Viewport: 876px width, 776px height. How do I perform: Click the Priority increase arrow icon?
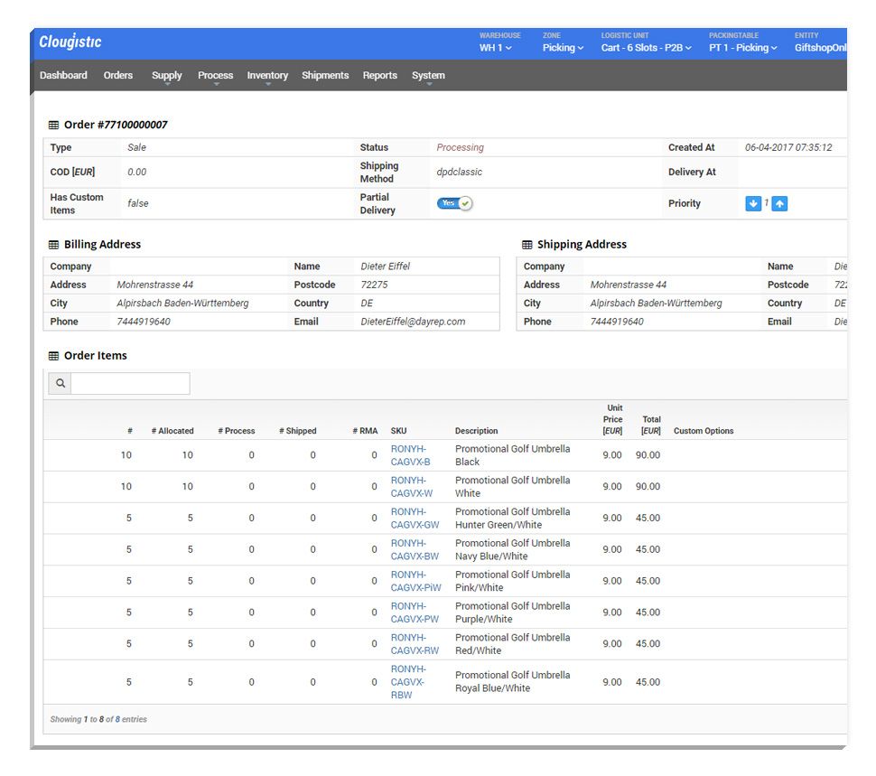click(x=778, y=203)
